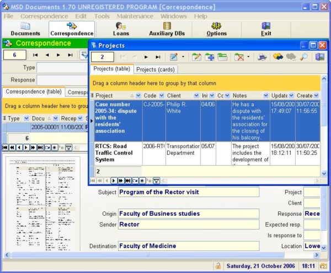Click the Options toolbar button
331x273 pixels.
(216, 29)
